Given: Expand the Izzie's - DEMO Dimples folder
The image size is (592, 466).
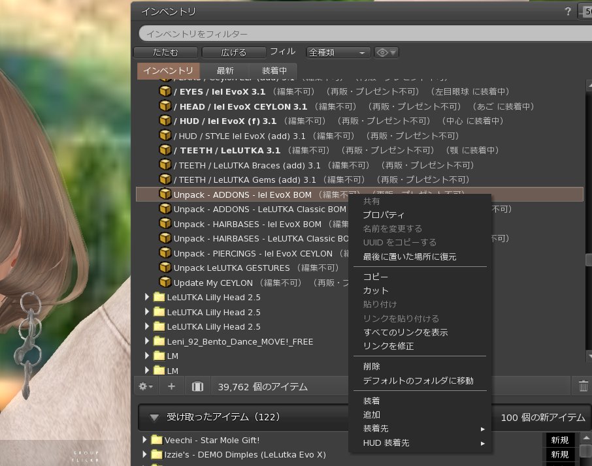Looking at the screenshot, I should click(x=144, y=454).
